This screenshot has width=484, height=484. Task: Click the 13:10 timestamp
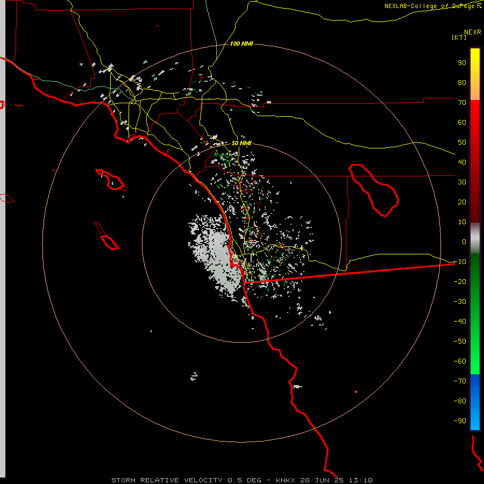tap(361, 480)
